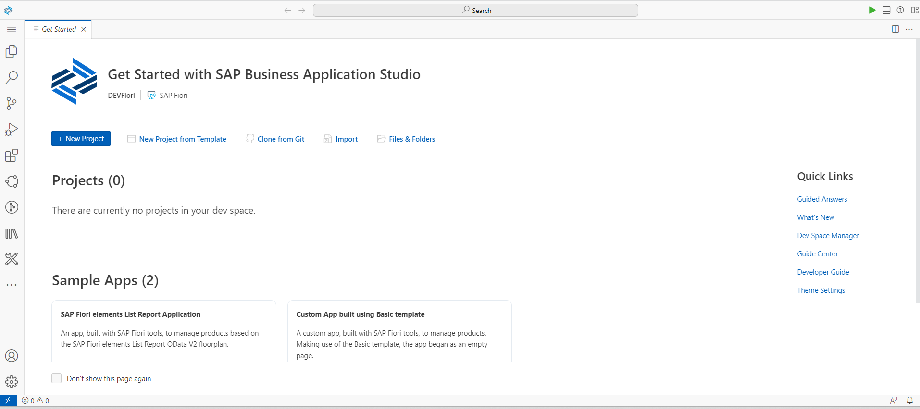920x409 pixels.
Task: Open the Explorer icon in activity bar
Action: pos(12,51)
